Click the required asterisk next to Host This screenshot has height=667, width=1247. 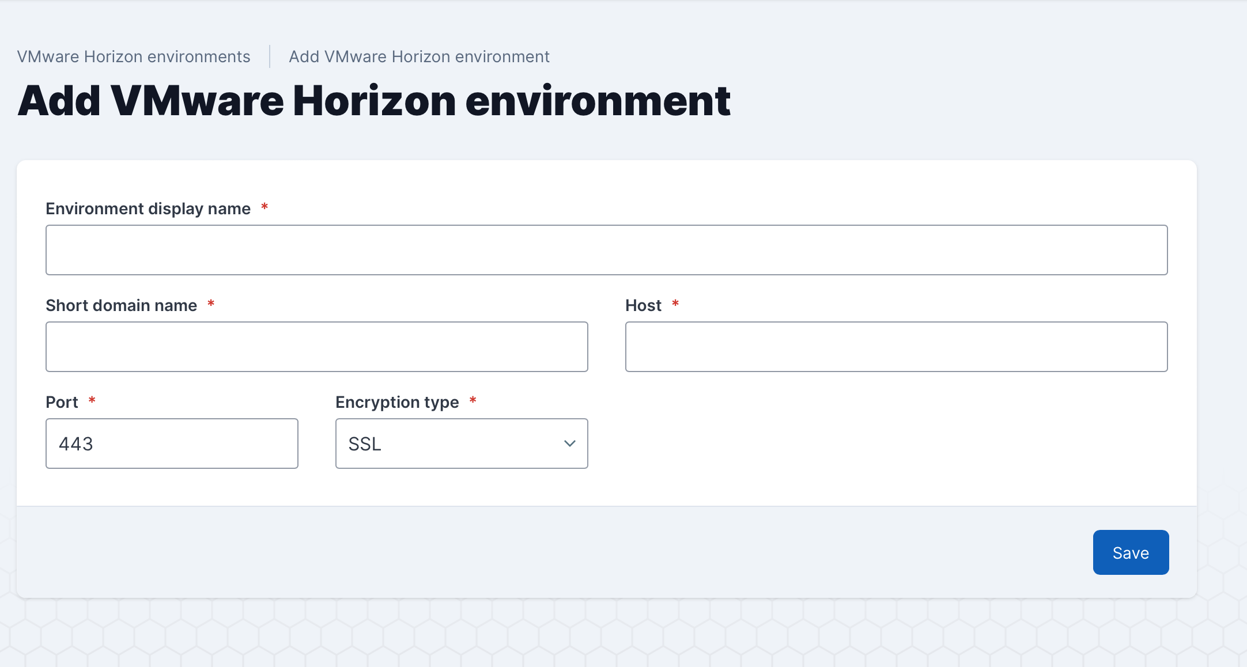tap(675, 303)
